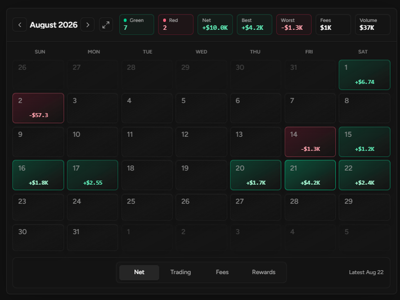This screenshot has width=400, height=300.
Task: Go to previous month with left chevron
Action: coord(19,25)
